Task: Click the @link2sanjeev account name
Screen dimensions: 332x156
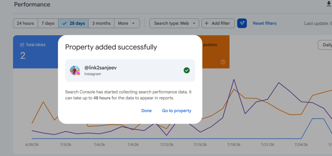Action: (101, 68)
